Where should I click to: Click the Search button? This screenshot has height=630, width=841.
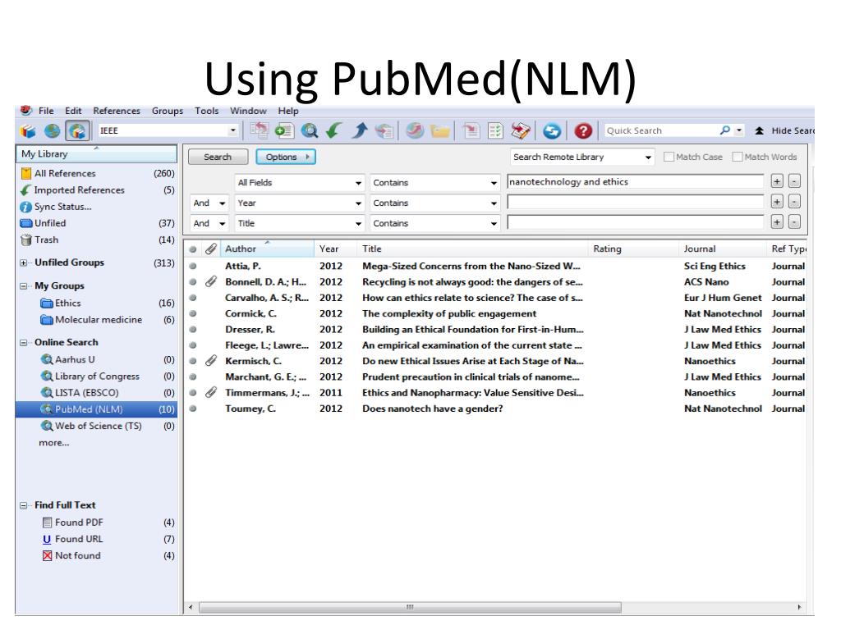pos(218,157)
